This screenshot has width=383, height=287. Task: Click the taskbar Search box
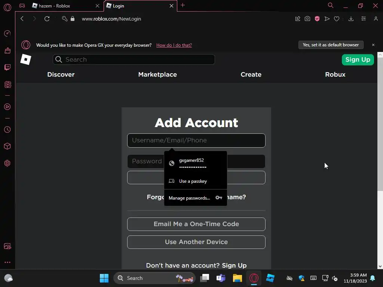(154, 278)
